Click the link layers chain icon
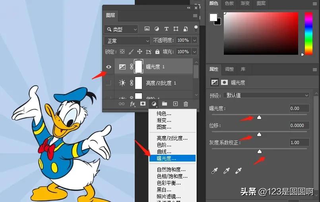Screen dimensions: 320x202 pyautogui.click(x=121, y=104)
